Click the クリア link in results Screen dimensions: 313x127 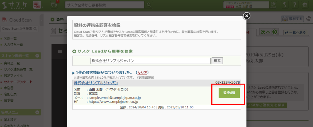click(142, 72)
